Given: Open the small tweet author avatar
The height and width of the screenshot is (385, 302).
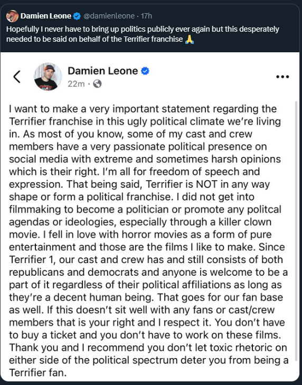Looking at the screenshot, I should (x=12, y=16).
